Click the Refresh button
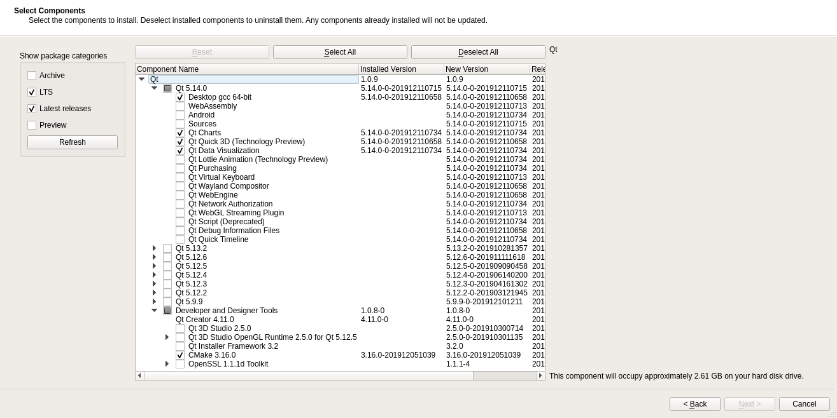Image resolution: width=837 pixels, height=418 pixels. [x=73, y=142]
